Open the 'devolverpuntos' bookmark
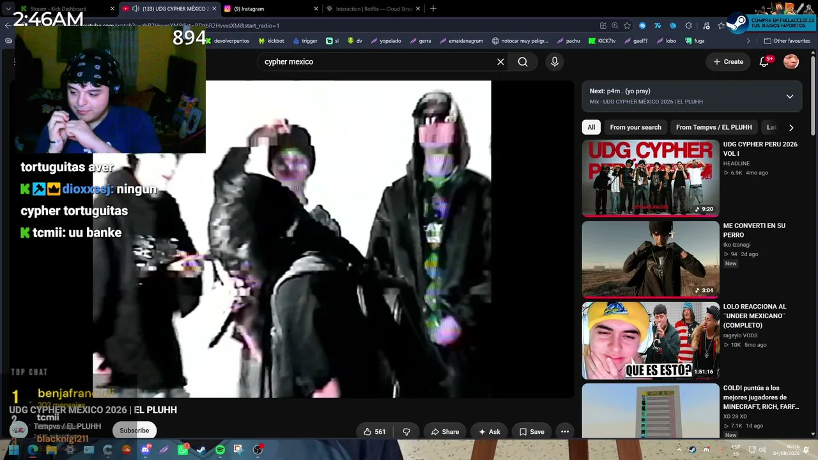This screenshot has width=818, height=460. (227, 41)
